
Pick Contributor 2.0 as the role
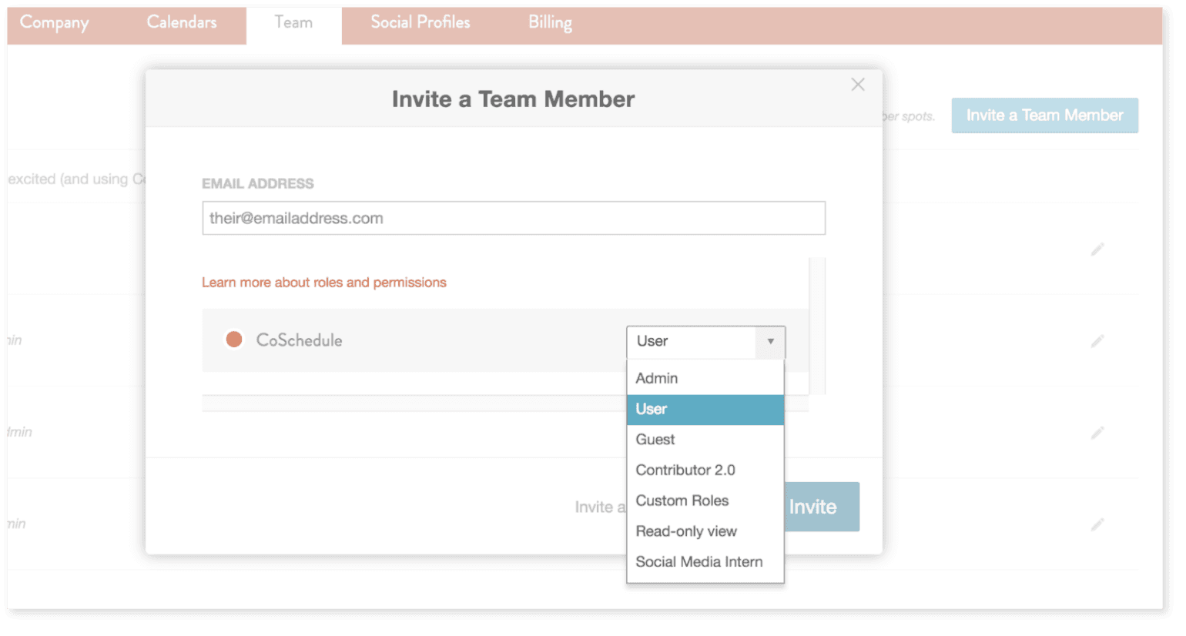click(x=685, y=470)
